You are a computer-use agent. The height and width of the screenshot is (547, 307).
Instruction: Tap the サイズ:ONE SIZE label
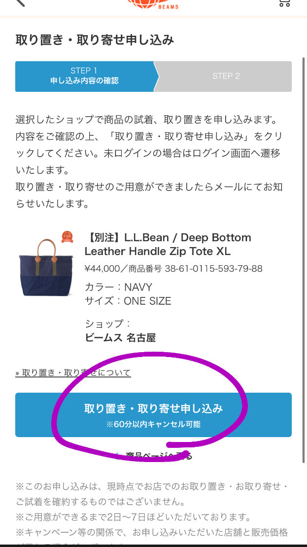coord(128,301)
